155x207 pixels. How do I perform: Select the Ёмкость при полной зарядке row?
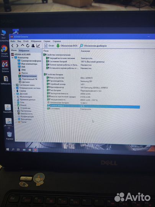click(x=69, y=97)
